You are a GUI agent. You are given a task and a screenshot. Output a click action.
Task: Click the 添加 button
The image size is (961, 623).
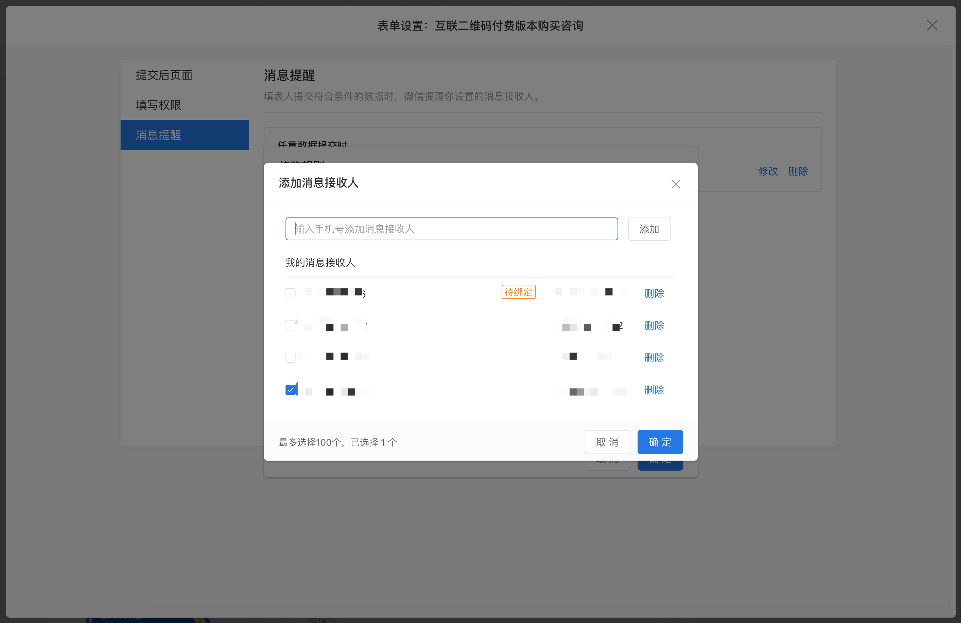(x=649, y=229)
